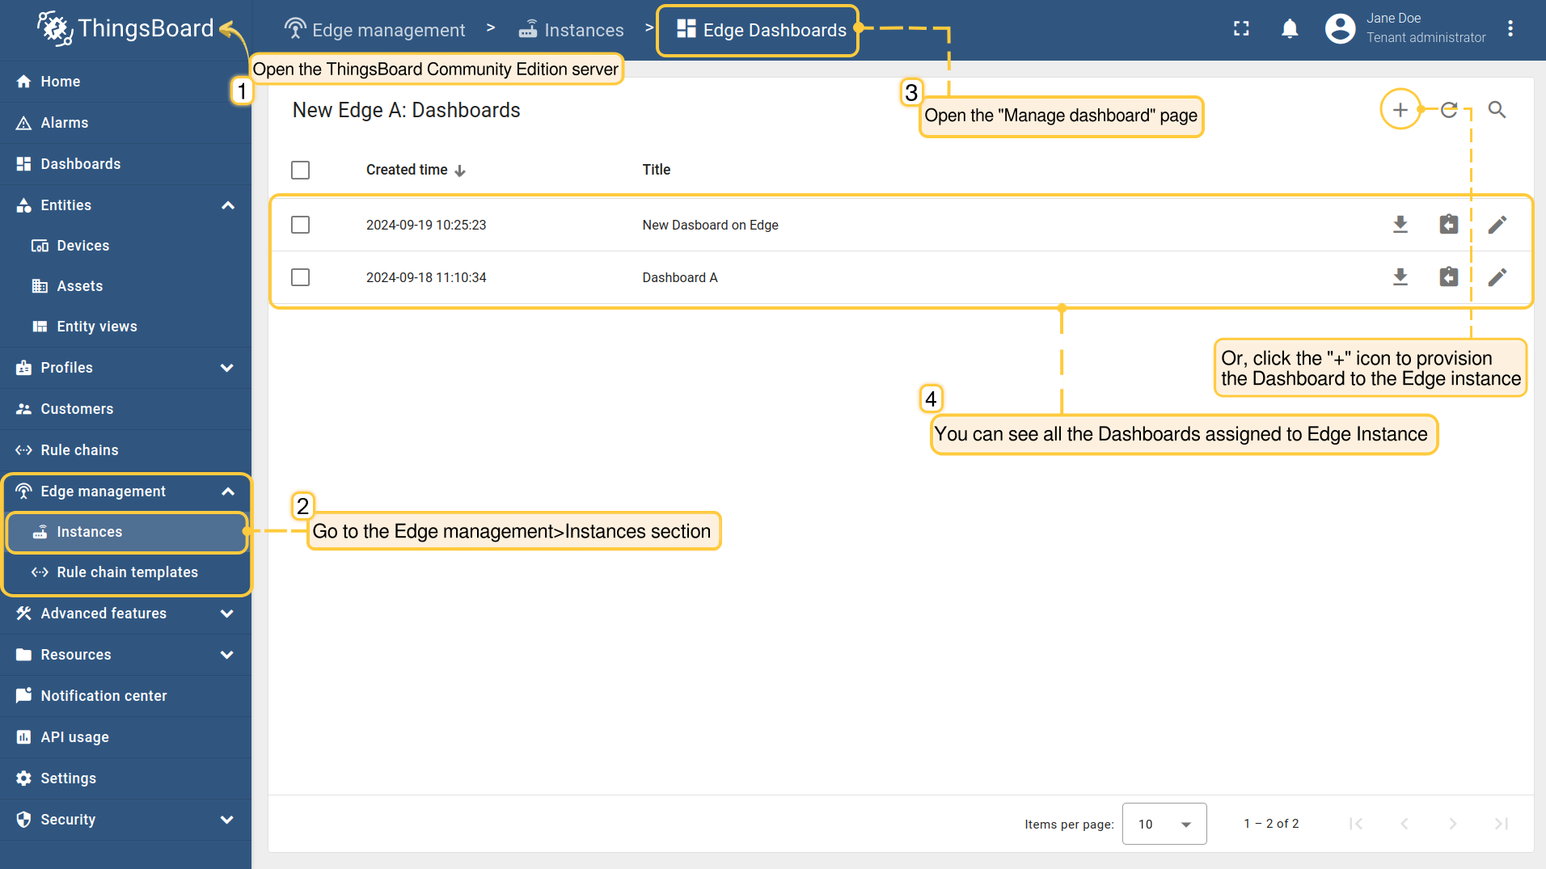Click the refresh icon in dashboards header
The image size is (1546, 869).
point(1449,110)
